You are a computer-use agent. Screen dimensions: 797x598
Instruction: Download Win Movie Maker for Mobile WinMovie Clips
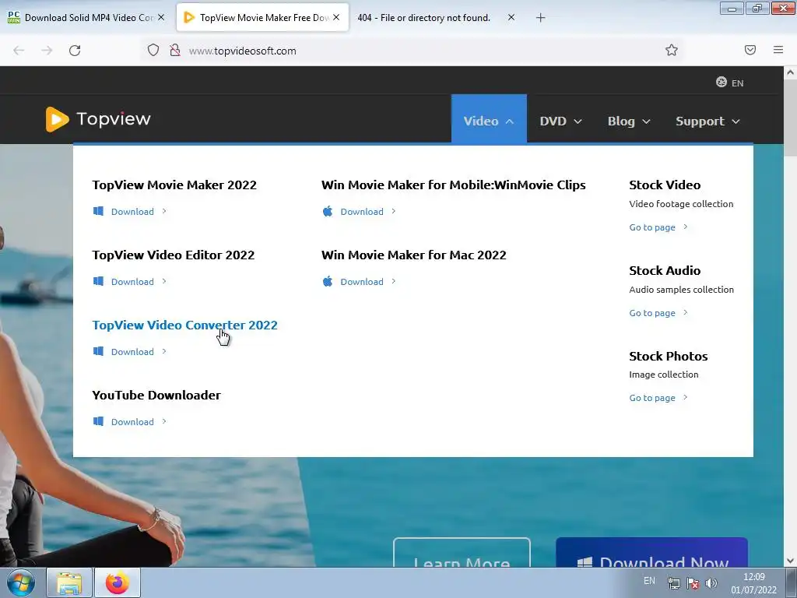coord(362,212)
